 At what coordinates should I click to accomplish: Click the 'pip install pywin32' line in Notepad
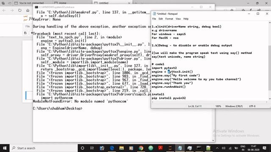click(x=169, y=98)
